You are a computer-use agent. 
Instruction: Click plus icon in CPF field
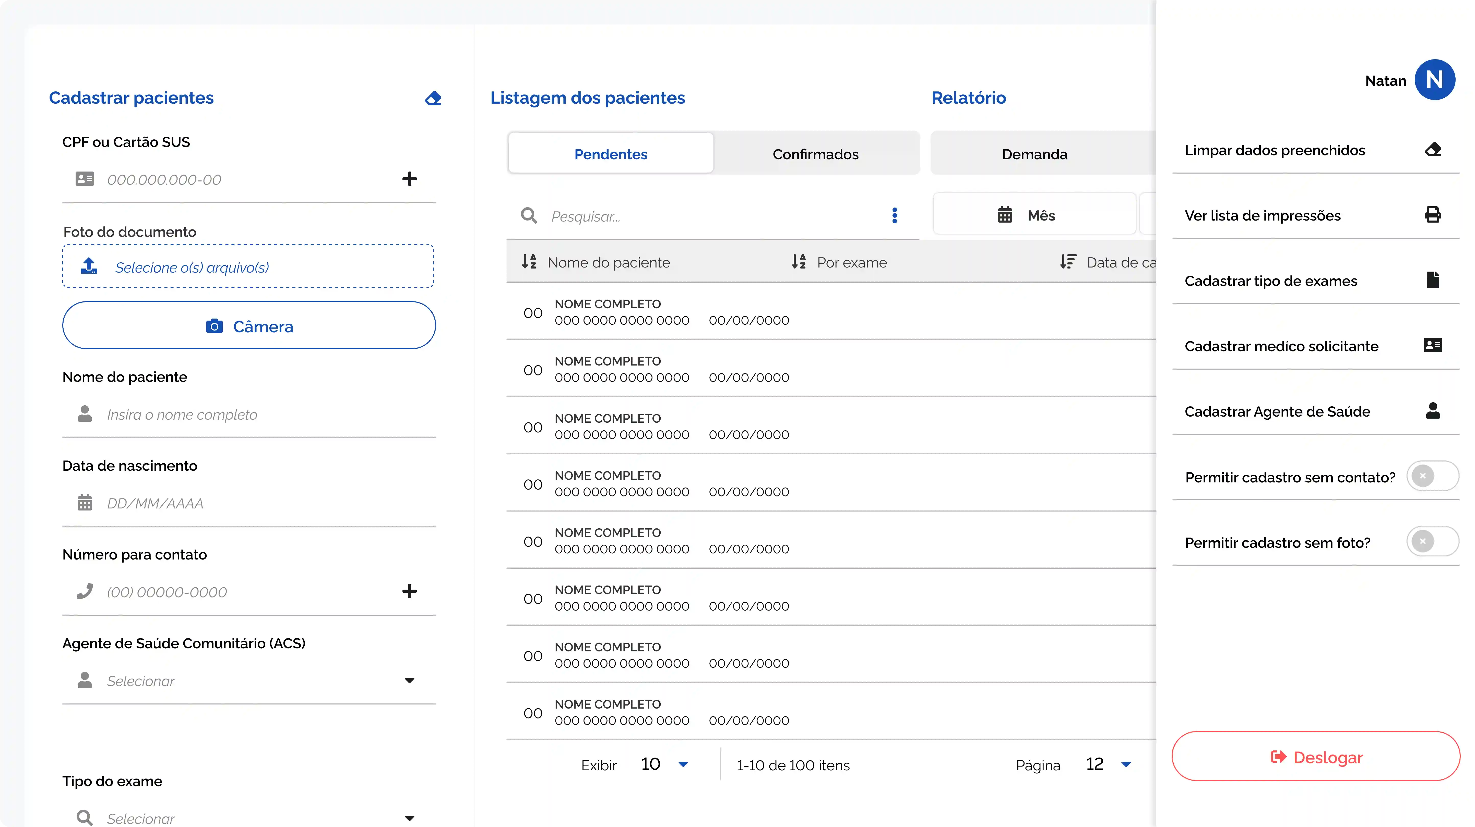tap(409, 179)
